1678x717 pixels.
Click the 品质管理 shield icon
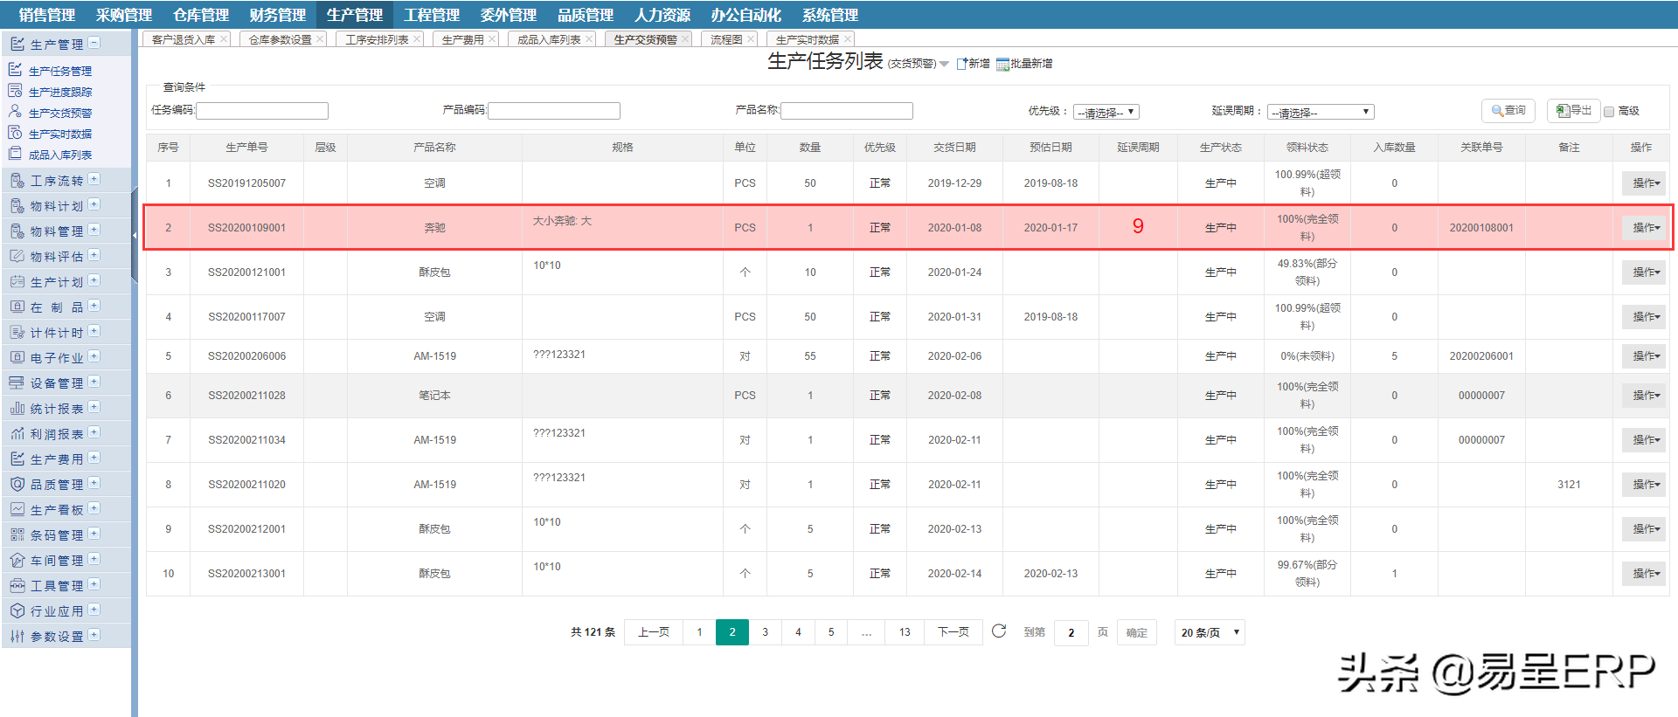(x=17, y=484)
